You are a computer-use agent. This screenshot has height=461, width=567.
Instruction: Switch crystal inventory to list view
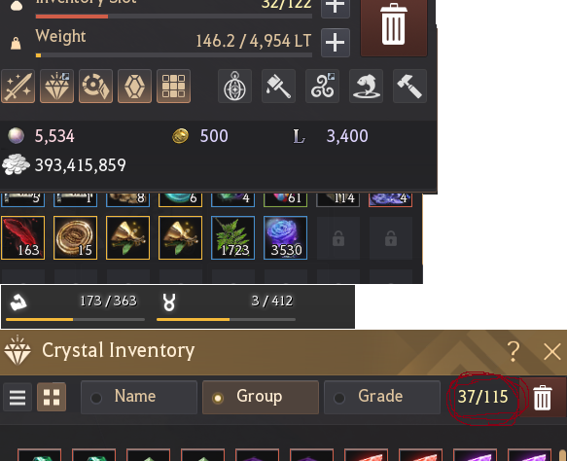(18, 397)
